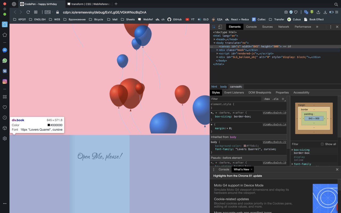Image resolution: width=341 pixels, height=213 pixels.
Task: Click the Open Me, please! book cover
Action: [x=100, y=174]
